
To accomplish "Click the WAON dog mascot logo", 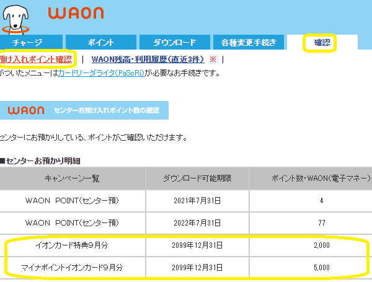I will [15, 19].
